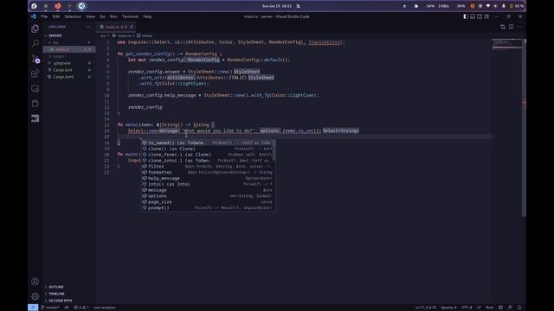Open the Explorer panel's more actions menu

[x=88, y=27]
